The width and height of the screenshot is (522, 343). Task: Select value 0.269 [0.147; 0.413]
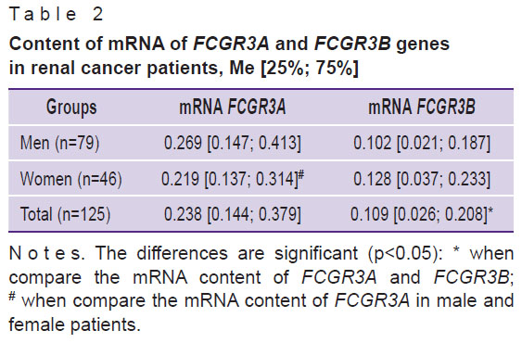[x=233, y=143]
